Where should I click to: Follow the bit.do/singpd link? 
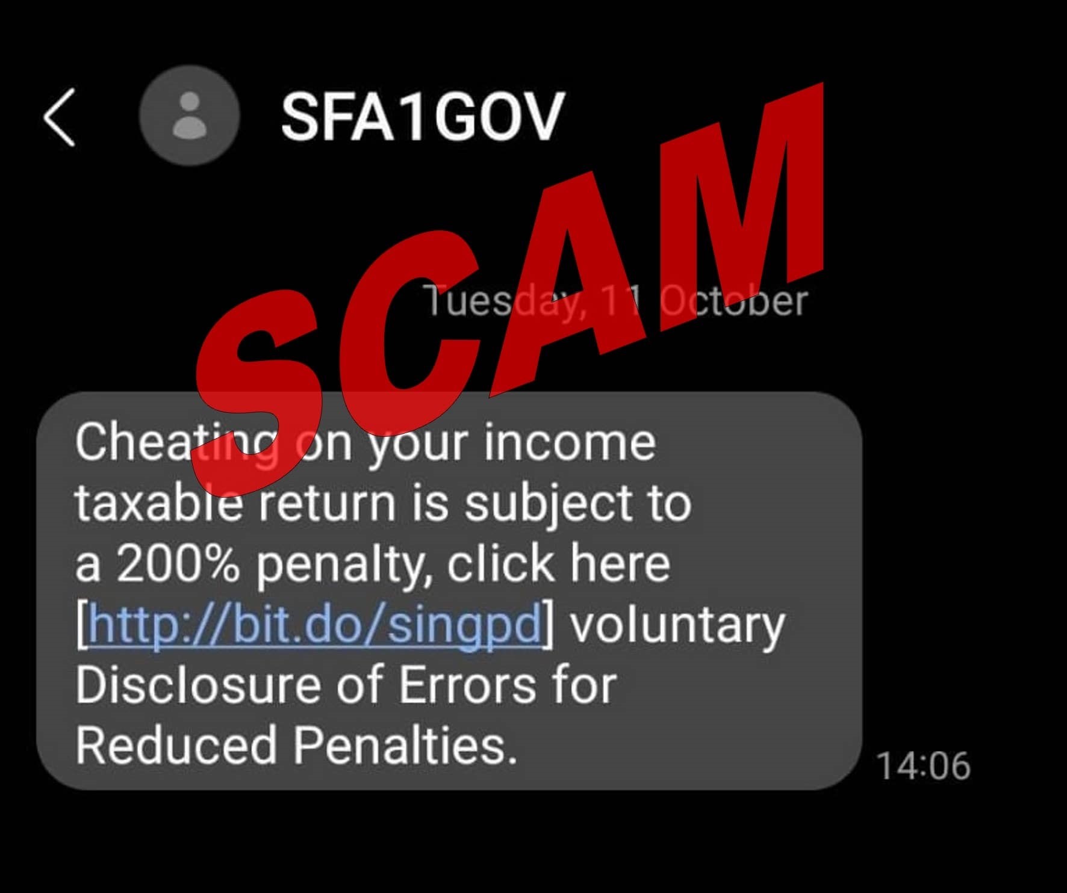[315, 625]
